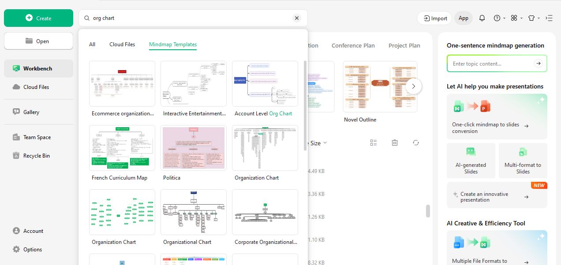Open Multi-format to Slides card
The height and width of the screenshot is (265, 561).
click(523, 160)
